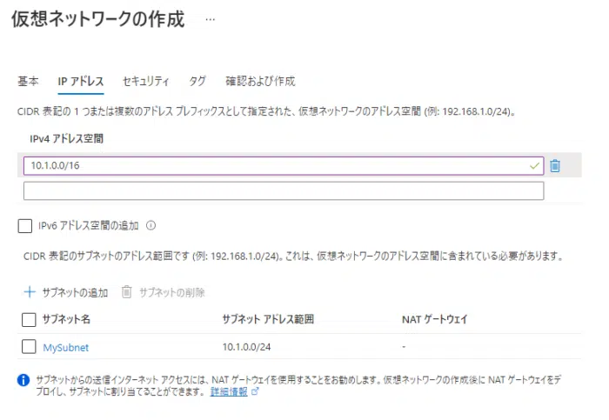The height and width of the screenshot is (420, 609).
Task: Click the plus icon for サブネットの追加
Action: point(29,292)
